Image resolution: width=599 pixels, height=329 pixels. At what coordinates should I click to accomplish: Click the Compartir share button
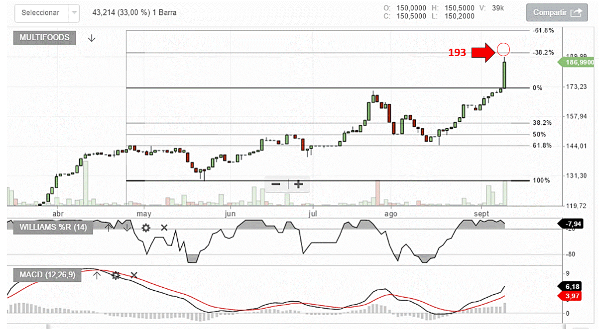[x=557, y=12]
